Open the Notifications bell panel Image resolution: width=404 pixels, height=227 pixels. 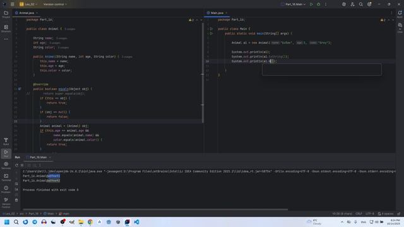tap(400, 14)
